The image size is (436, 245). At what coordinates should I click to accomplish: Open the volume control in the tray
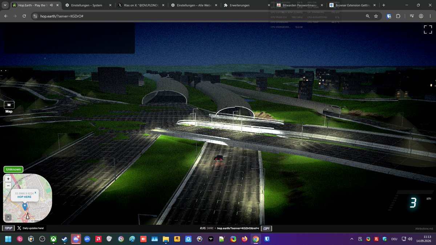click(410, 239)
